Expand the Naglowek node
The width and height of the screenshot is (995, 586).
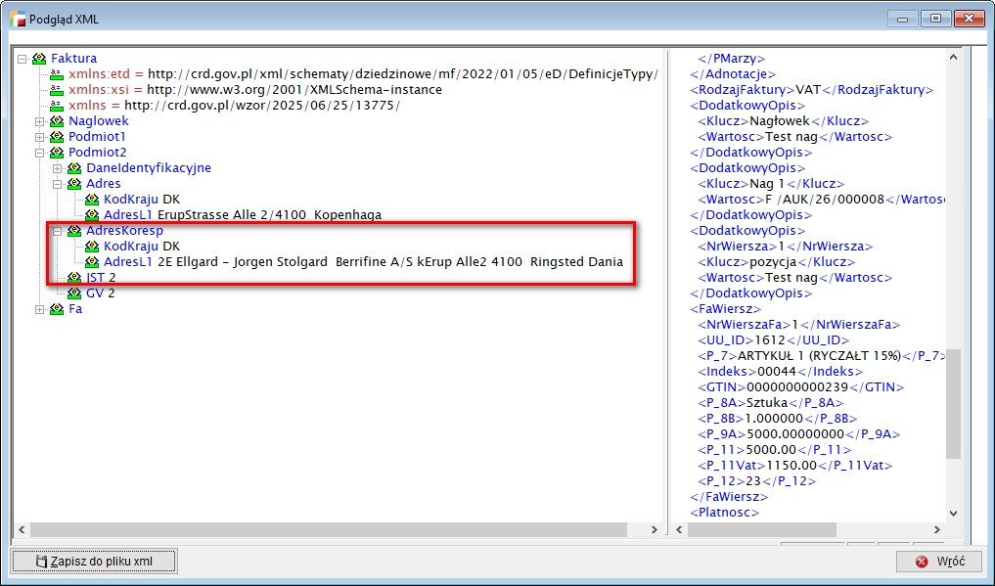tap(40, 121)
